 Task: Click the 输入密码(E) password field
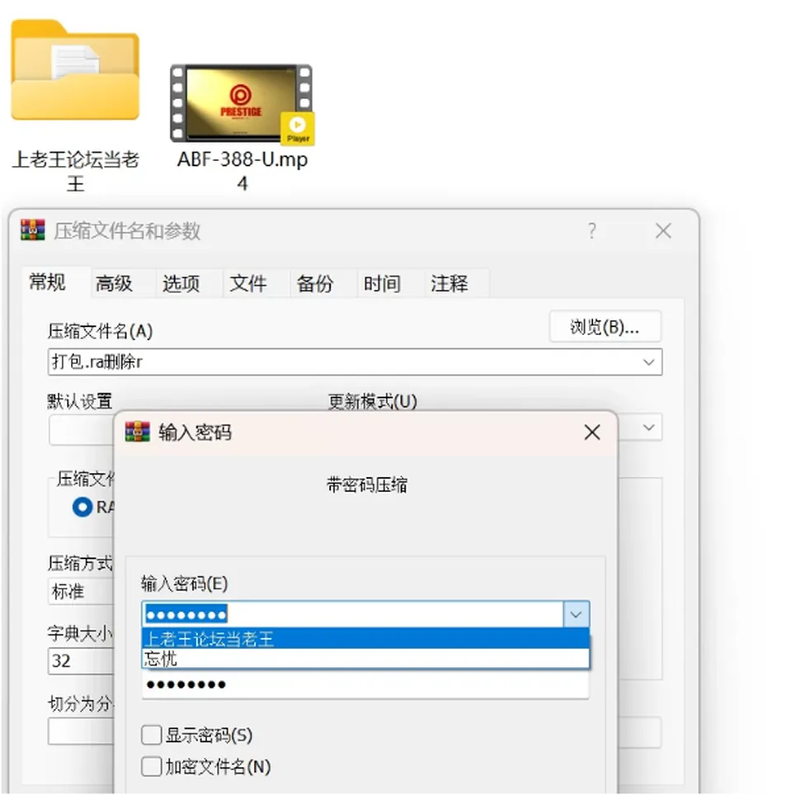(x=353, y=614)
